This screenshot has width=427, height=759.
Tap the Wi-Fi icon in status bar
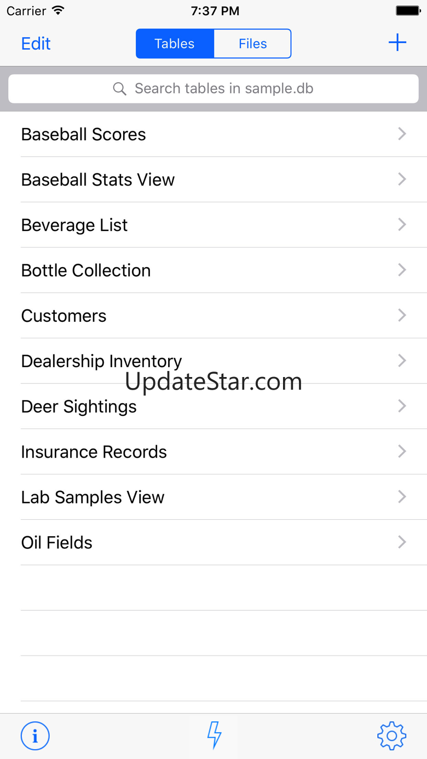click(57, 10)
